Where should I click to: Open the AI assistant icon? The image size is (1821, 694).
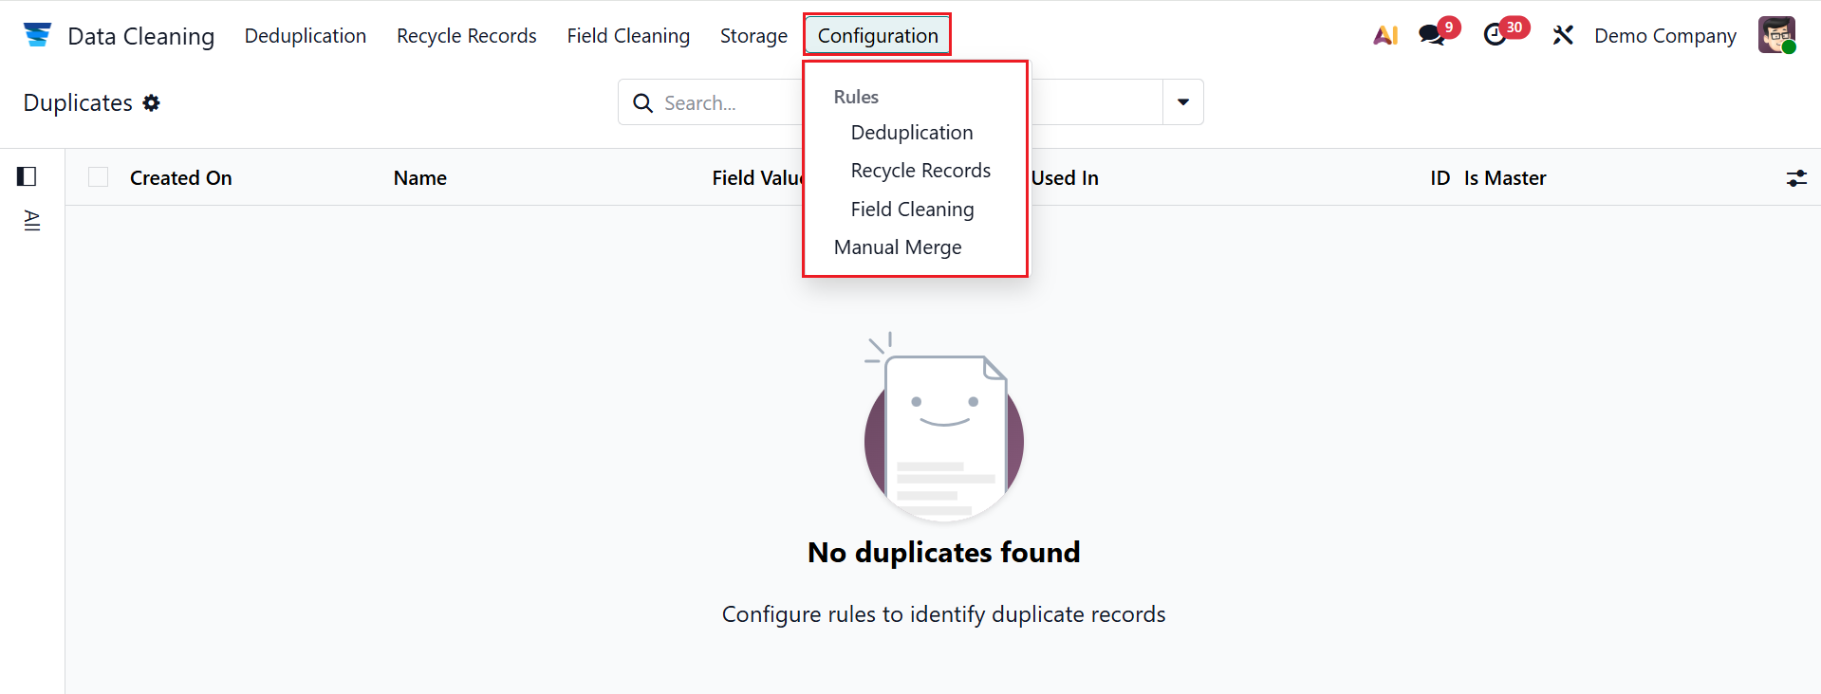coord(1385,35)
